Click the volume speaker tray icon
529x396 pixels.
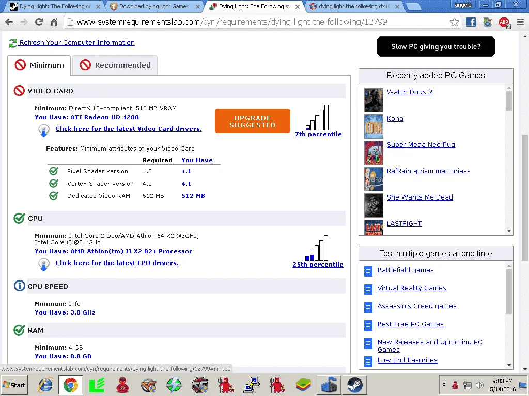pyautogui.click(x=479, y=385)
